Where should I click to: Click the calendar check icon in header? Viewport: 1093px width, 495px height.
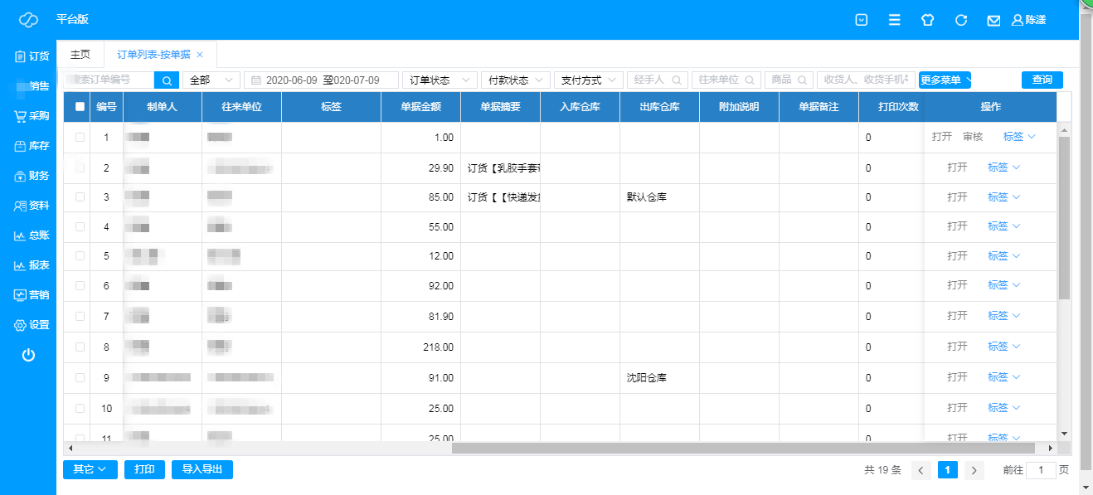pyautogui.click(x=862, y=20)
